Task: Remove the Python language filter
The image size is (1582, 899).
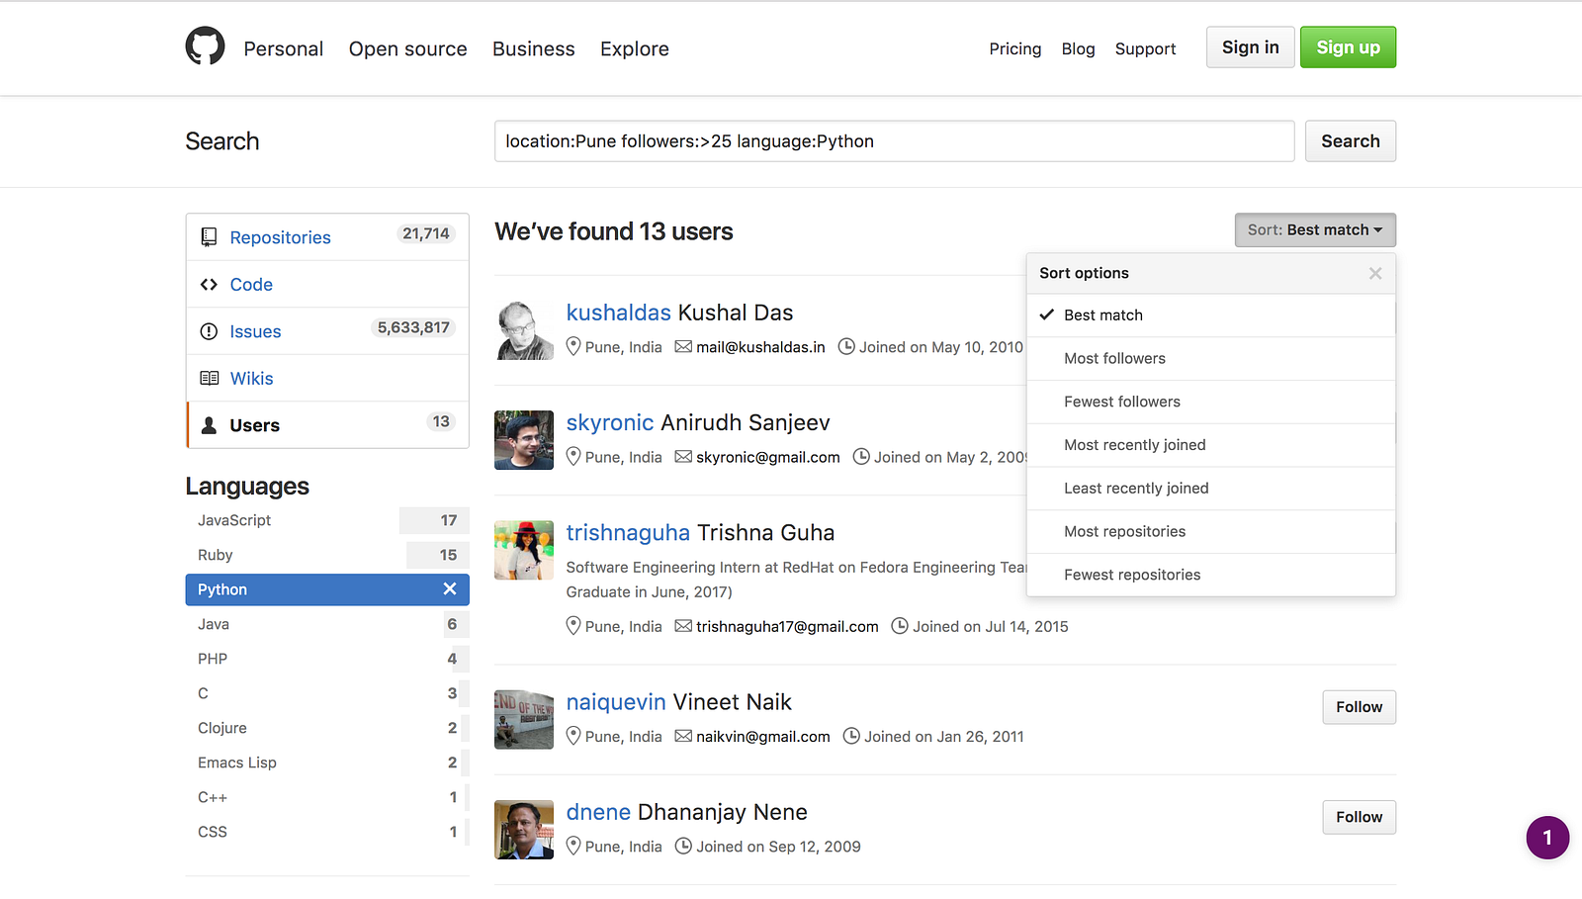Action: tap(450, 589)
